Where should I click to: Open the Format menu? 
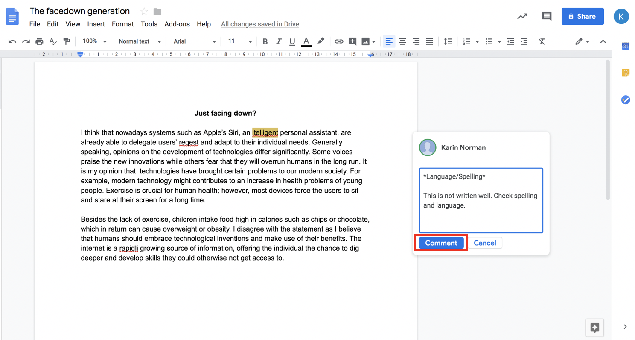(x=122, y=24)
